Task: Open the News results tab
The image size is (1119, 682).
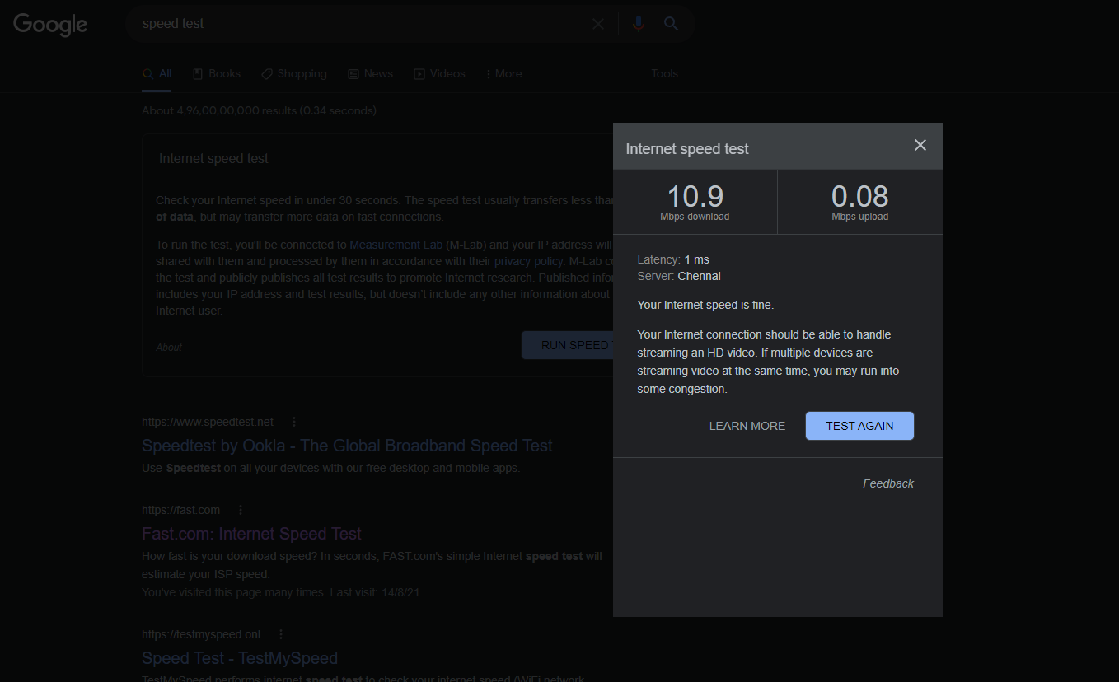Action: point(370,74)
